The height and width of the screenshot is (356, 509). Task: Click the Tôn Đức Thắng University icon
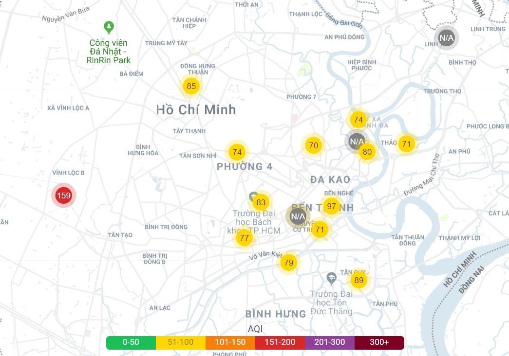(331, 278)
